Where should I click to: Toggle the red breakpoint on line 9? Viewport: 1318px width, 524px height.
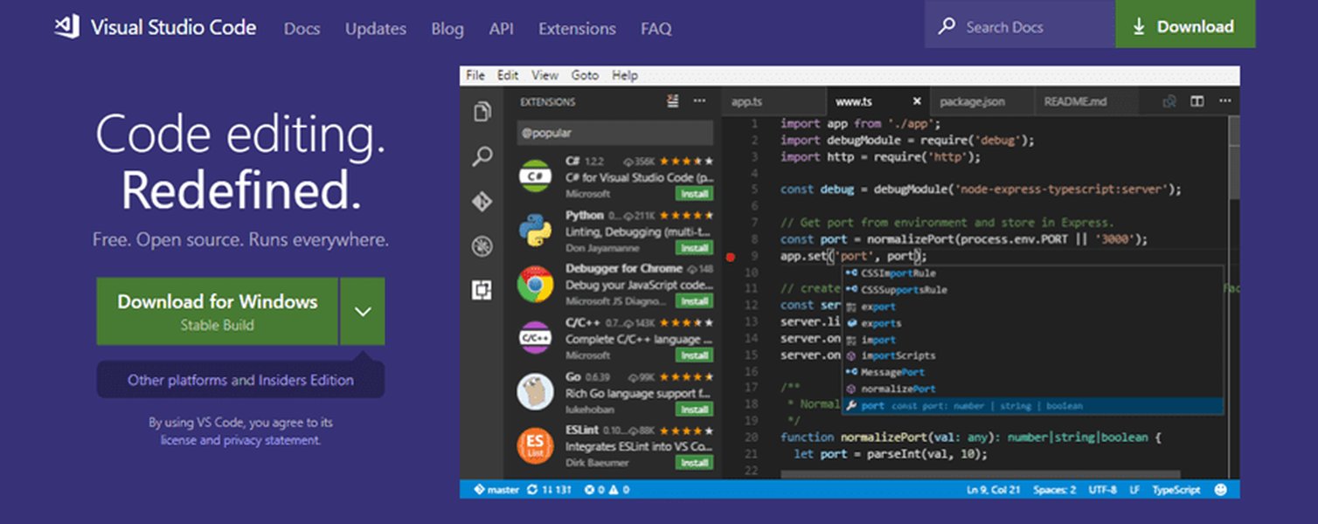(730, 256)
